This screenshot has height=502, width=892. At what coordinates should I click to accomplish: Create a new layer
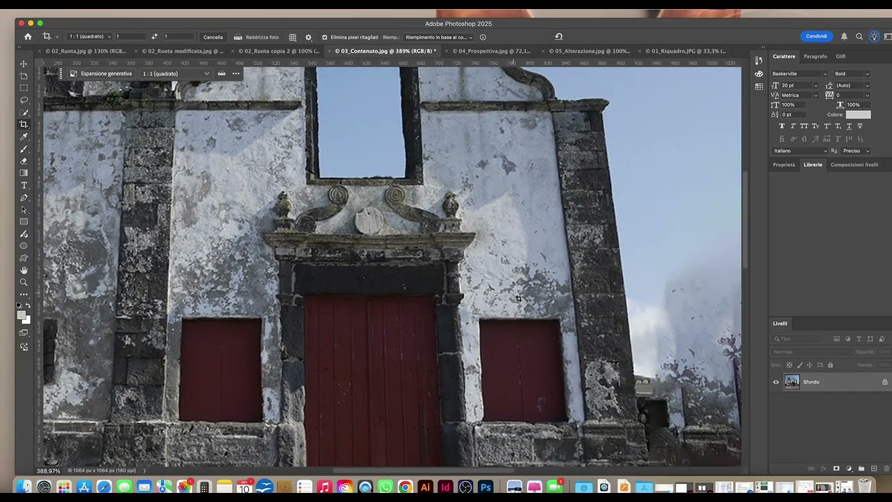coord(874,469)
